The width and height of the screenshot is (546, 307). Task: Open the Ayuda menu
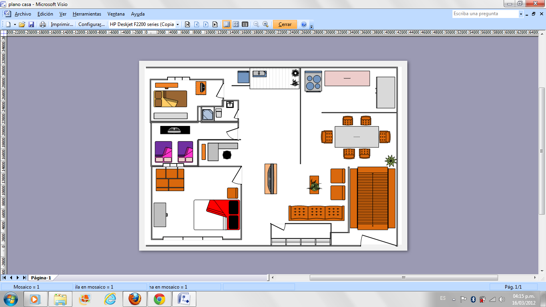click(138, 14)
